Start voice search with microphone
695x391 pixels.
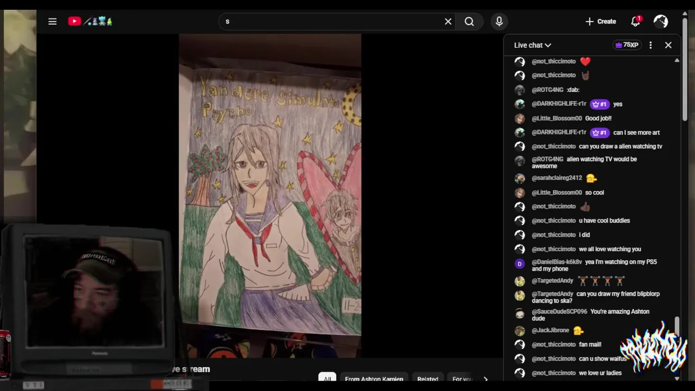coord(499,22)
